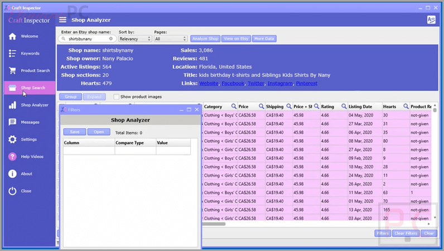The height and width of the screenshot is (251, 444).
Task: Select the listing date cell 04 May, 2020
Action: tap(365, 115)
